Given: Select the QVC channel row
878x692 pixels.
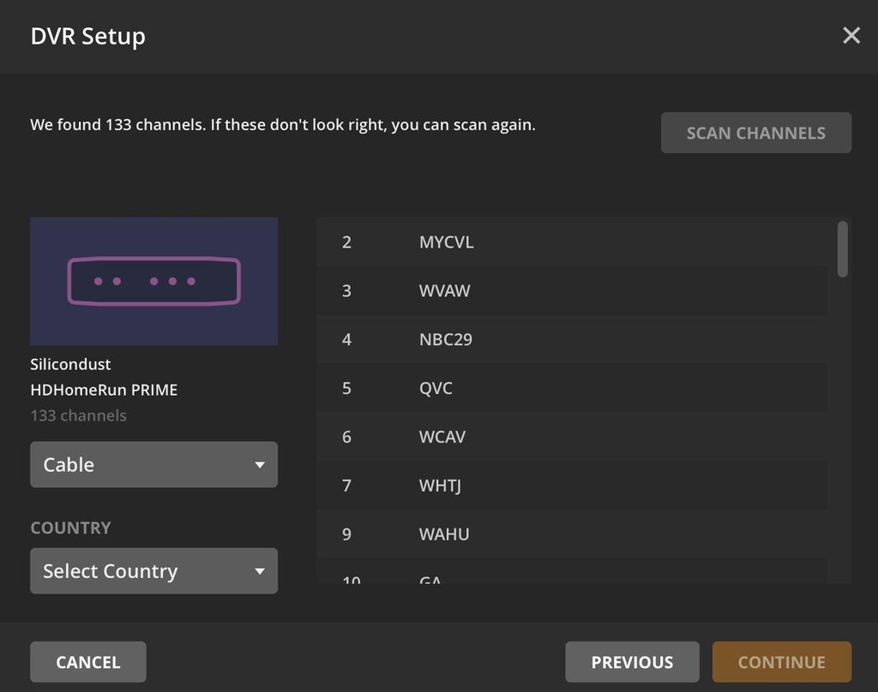Looking at the screenshot, I should 571,388.
